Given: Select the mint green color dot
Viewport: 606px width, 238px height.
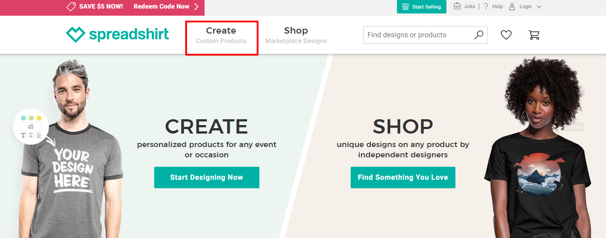Looking at the screenshot, I should pos(23,118).
